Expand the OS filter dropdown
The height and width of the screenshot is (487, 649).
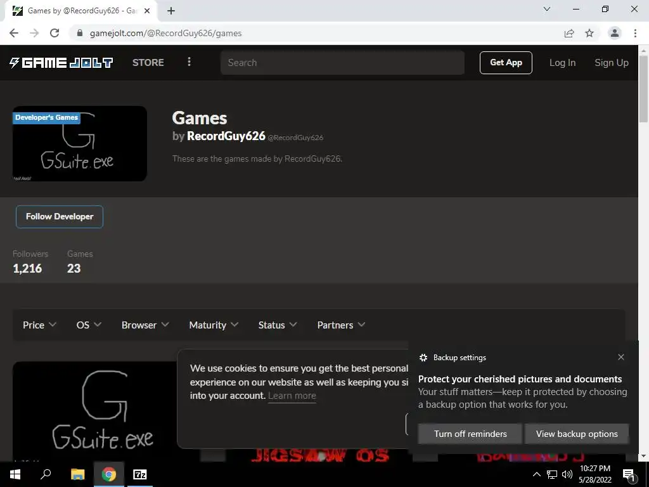(89, 325)
